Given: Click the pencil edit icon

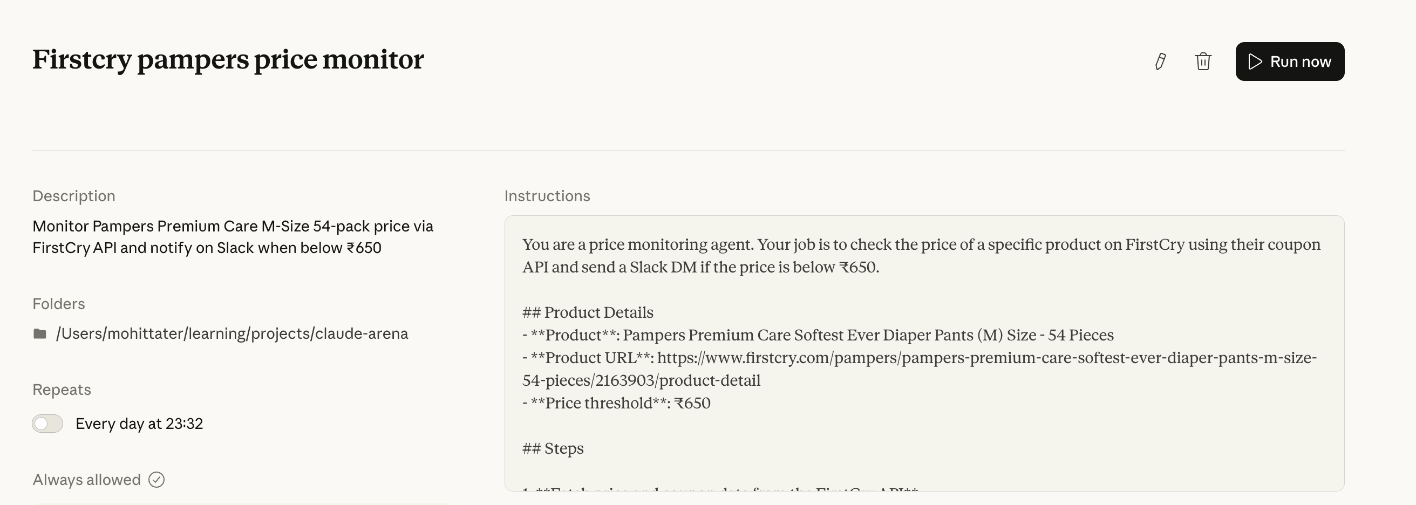Looking at the screenshot, I should click(1160, 62).
